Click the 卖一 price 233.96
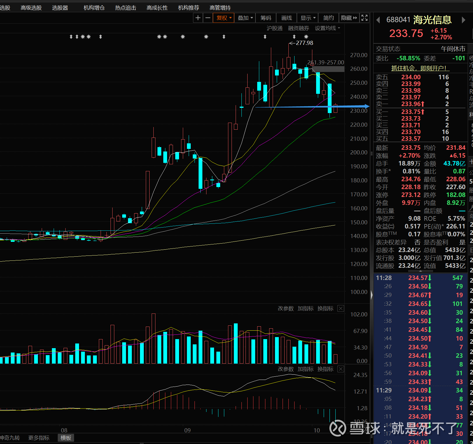 click(411, 104)
